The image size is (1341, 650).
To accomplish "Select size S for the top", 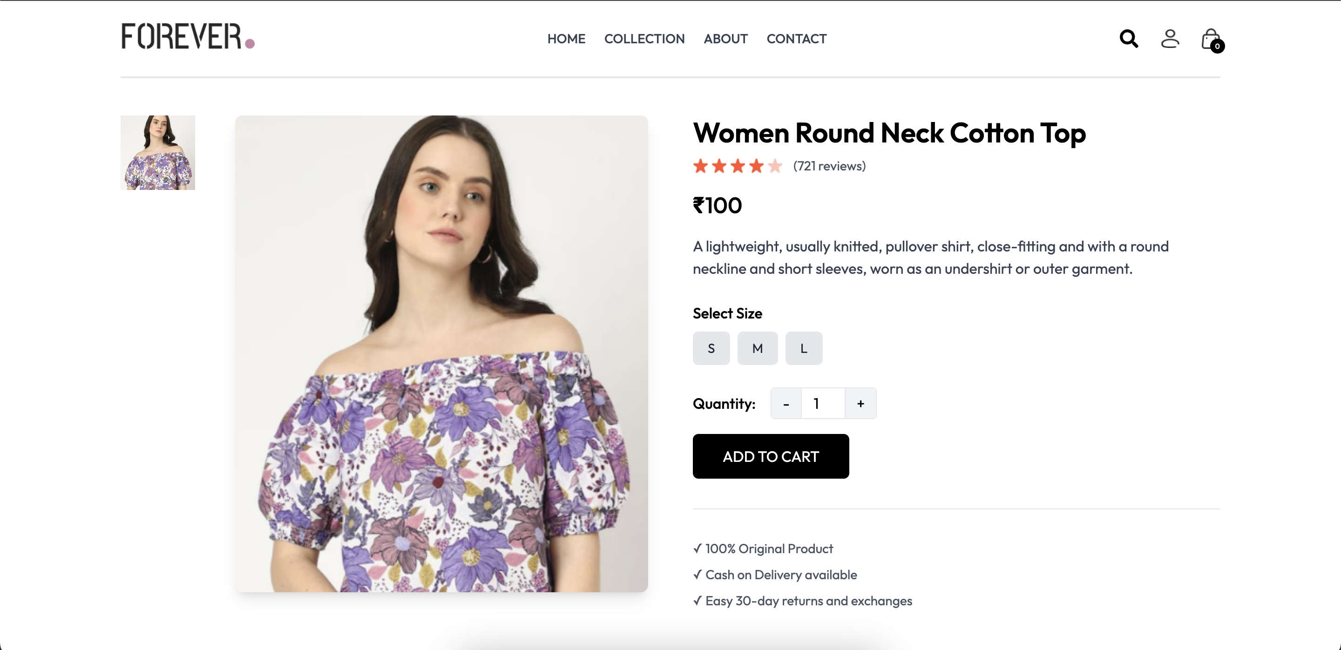I will pos(711,348).
